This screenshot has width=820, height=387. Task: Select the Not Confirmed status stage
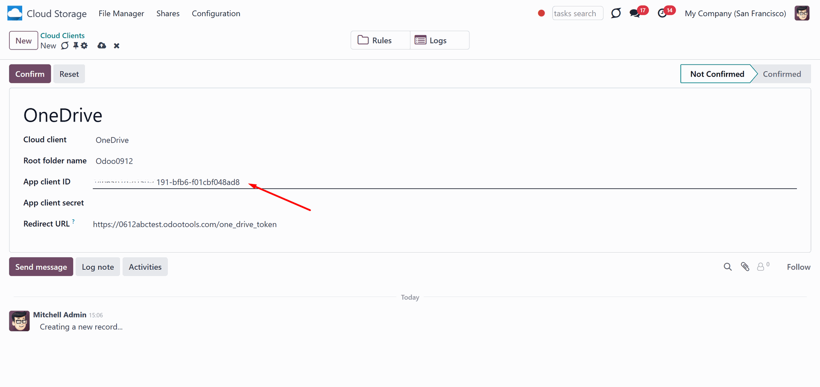(717, 74)
